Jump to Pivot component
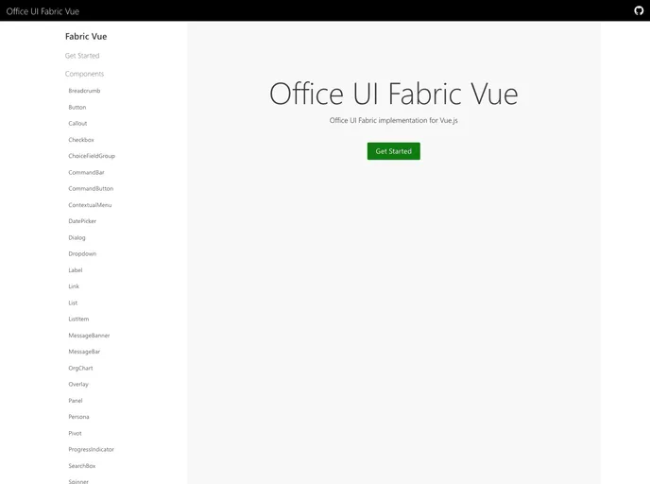 pyautogui.click(x=75, y=433)
